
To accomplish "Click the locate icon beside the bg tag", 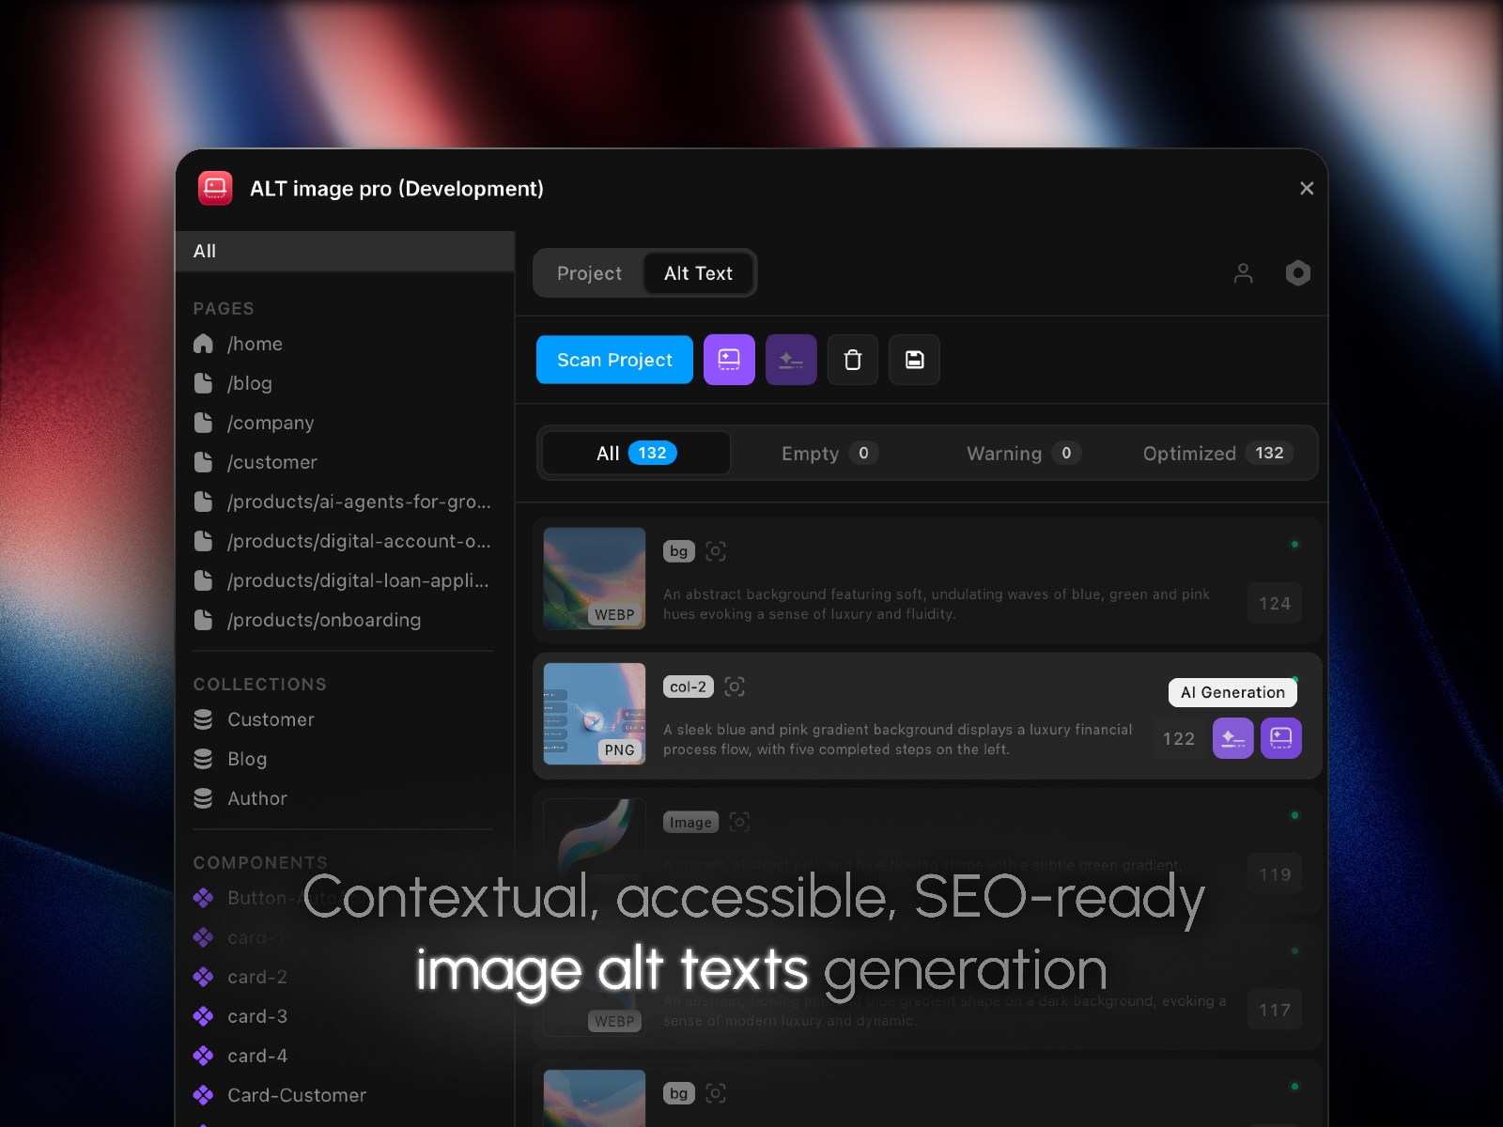I will pos(716,551).
